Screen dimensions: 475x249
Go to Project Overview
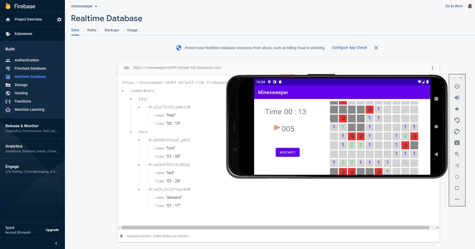(28, 19)
